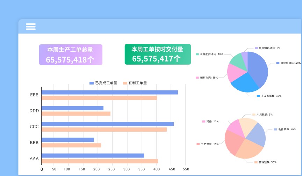Click the 其他 10% label in lower pie
The image size is (302, 176).
click(x=210, y=122)
